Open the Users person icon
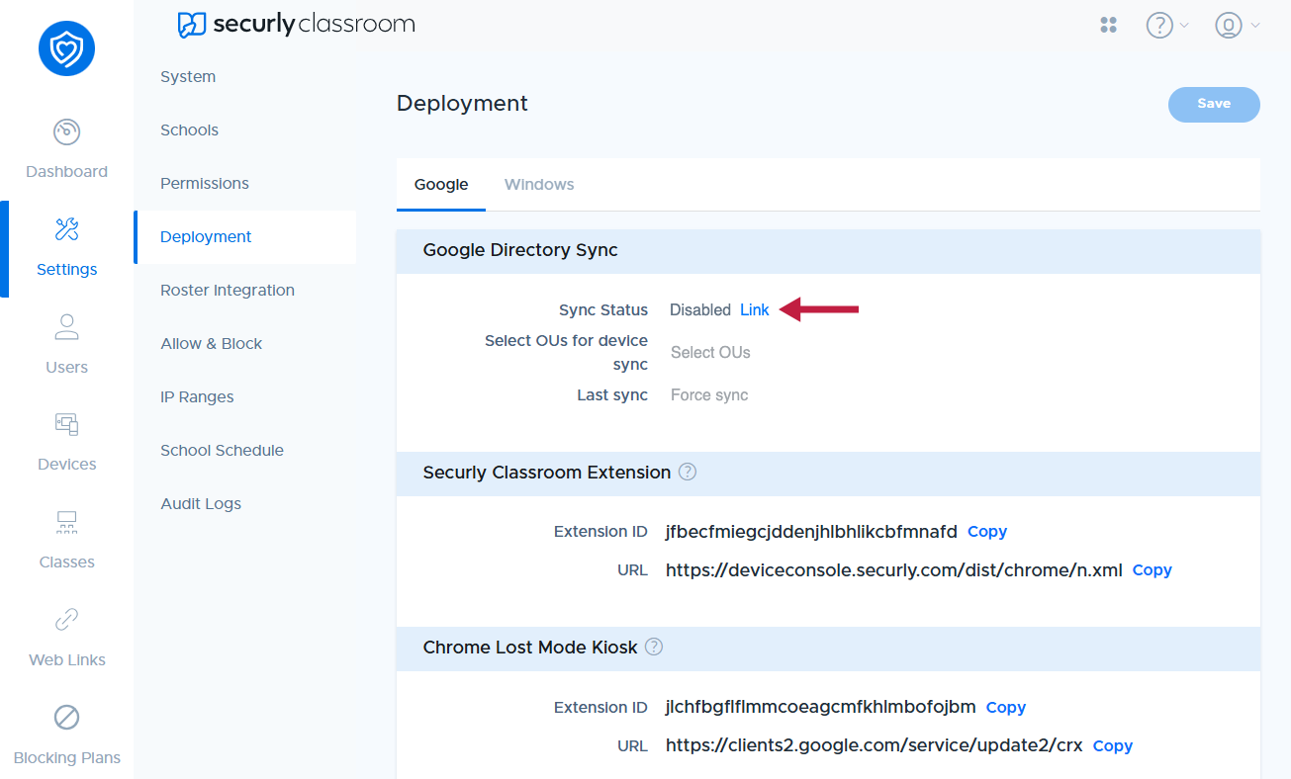Viewport: 1291px width, 779px height. (x=66, y=327)
